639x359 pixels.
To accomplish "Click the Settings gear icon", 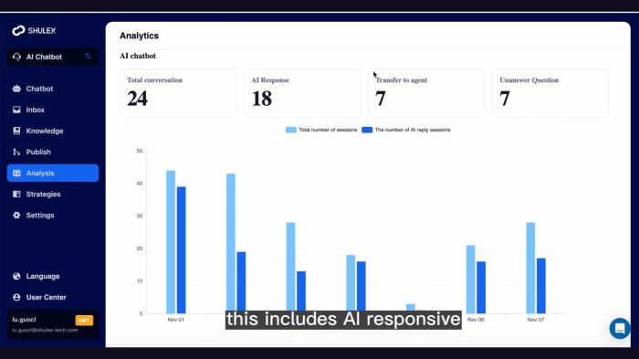I will (16, 215).
